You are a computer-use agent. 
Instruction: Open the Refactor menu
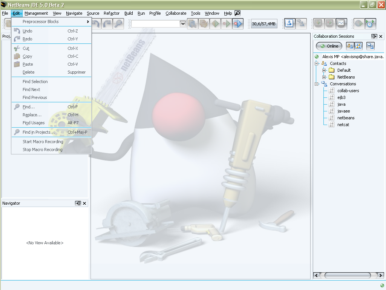(x=112, y=13)
